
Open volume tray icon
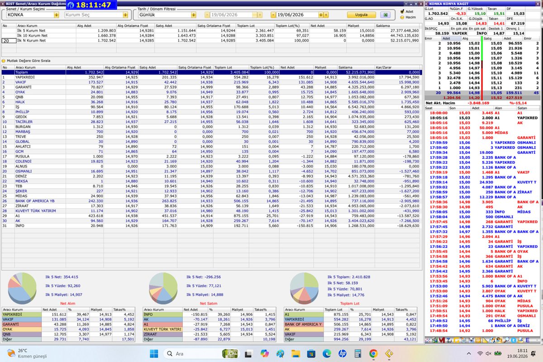489,353
